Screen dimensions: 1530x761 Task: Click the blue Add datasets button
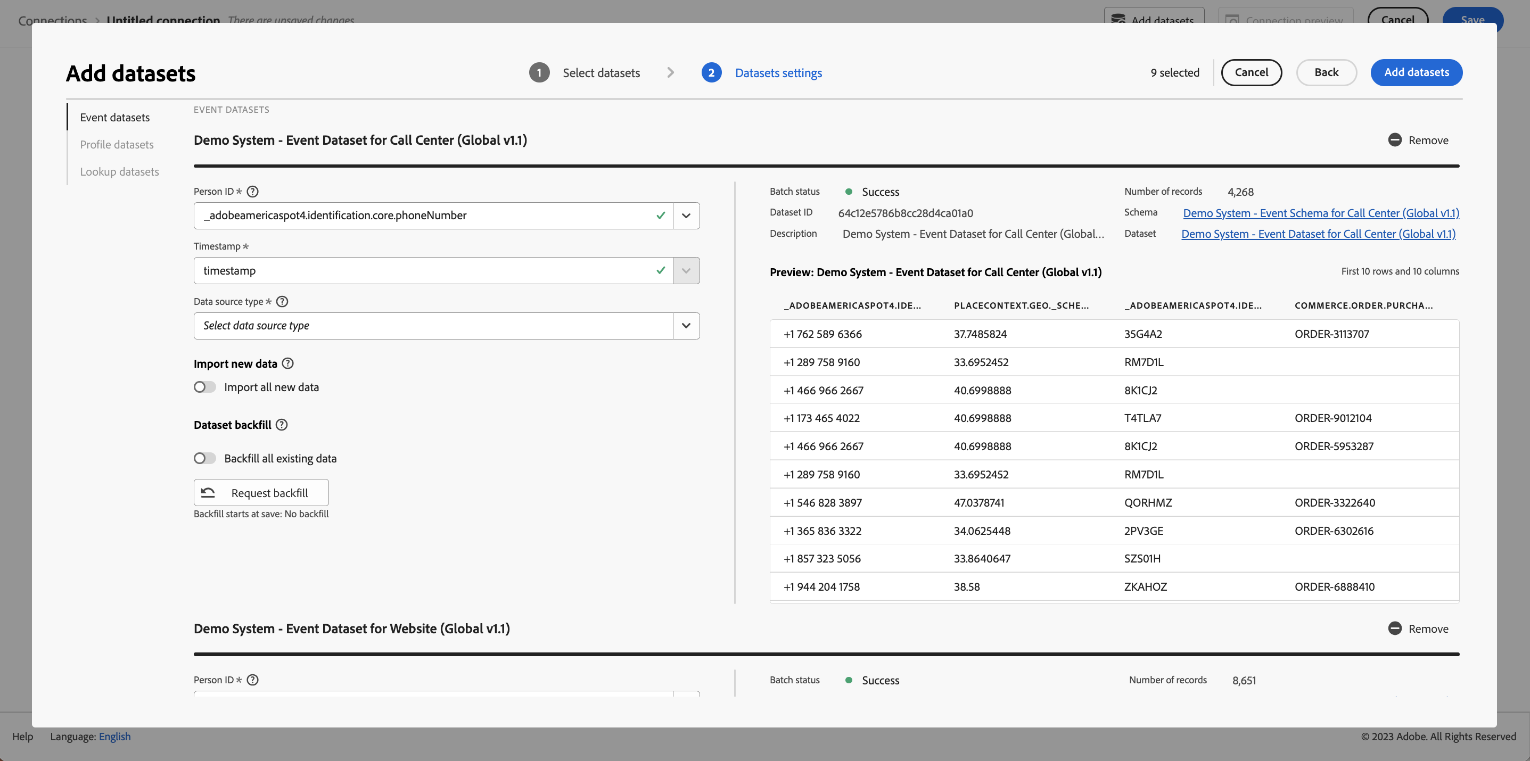tap(1416, 72)
